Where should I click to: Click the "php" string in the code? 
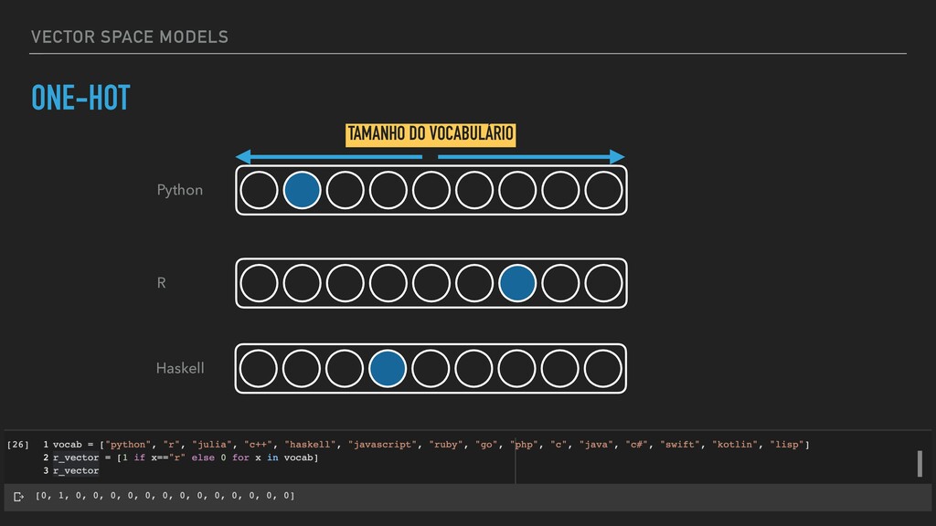(524, 445)
